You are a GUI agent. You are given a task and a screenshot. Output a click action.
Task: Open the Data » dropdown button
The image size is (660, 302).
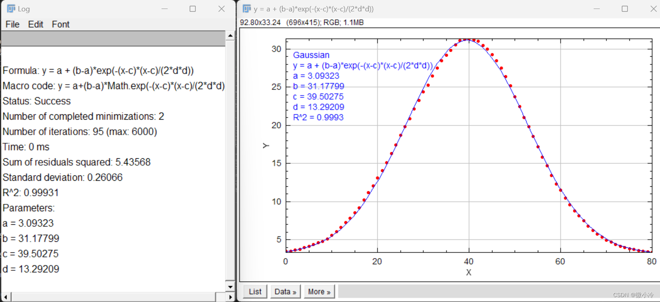tap(285, 291)
